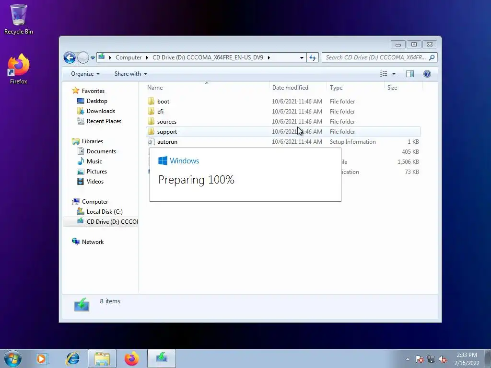The image size is (491, 368).
Task: Open the Documents library
Action: [101, 151]
